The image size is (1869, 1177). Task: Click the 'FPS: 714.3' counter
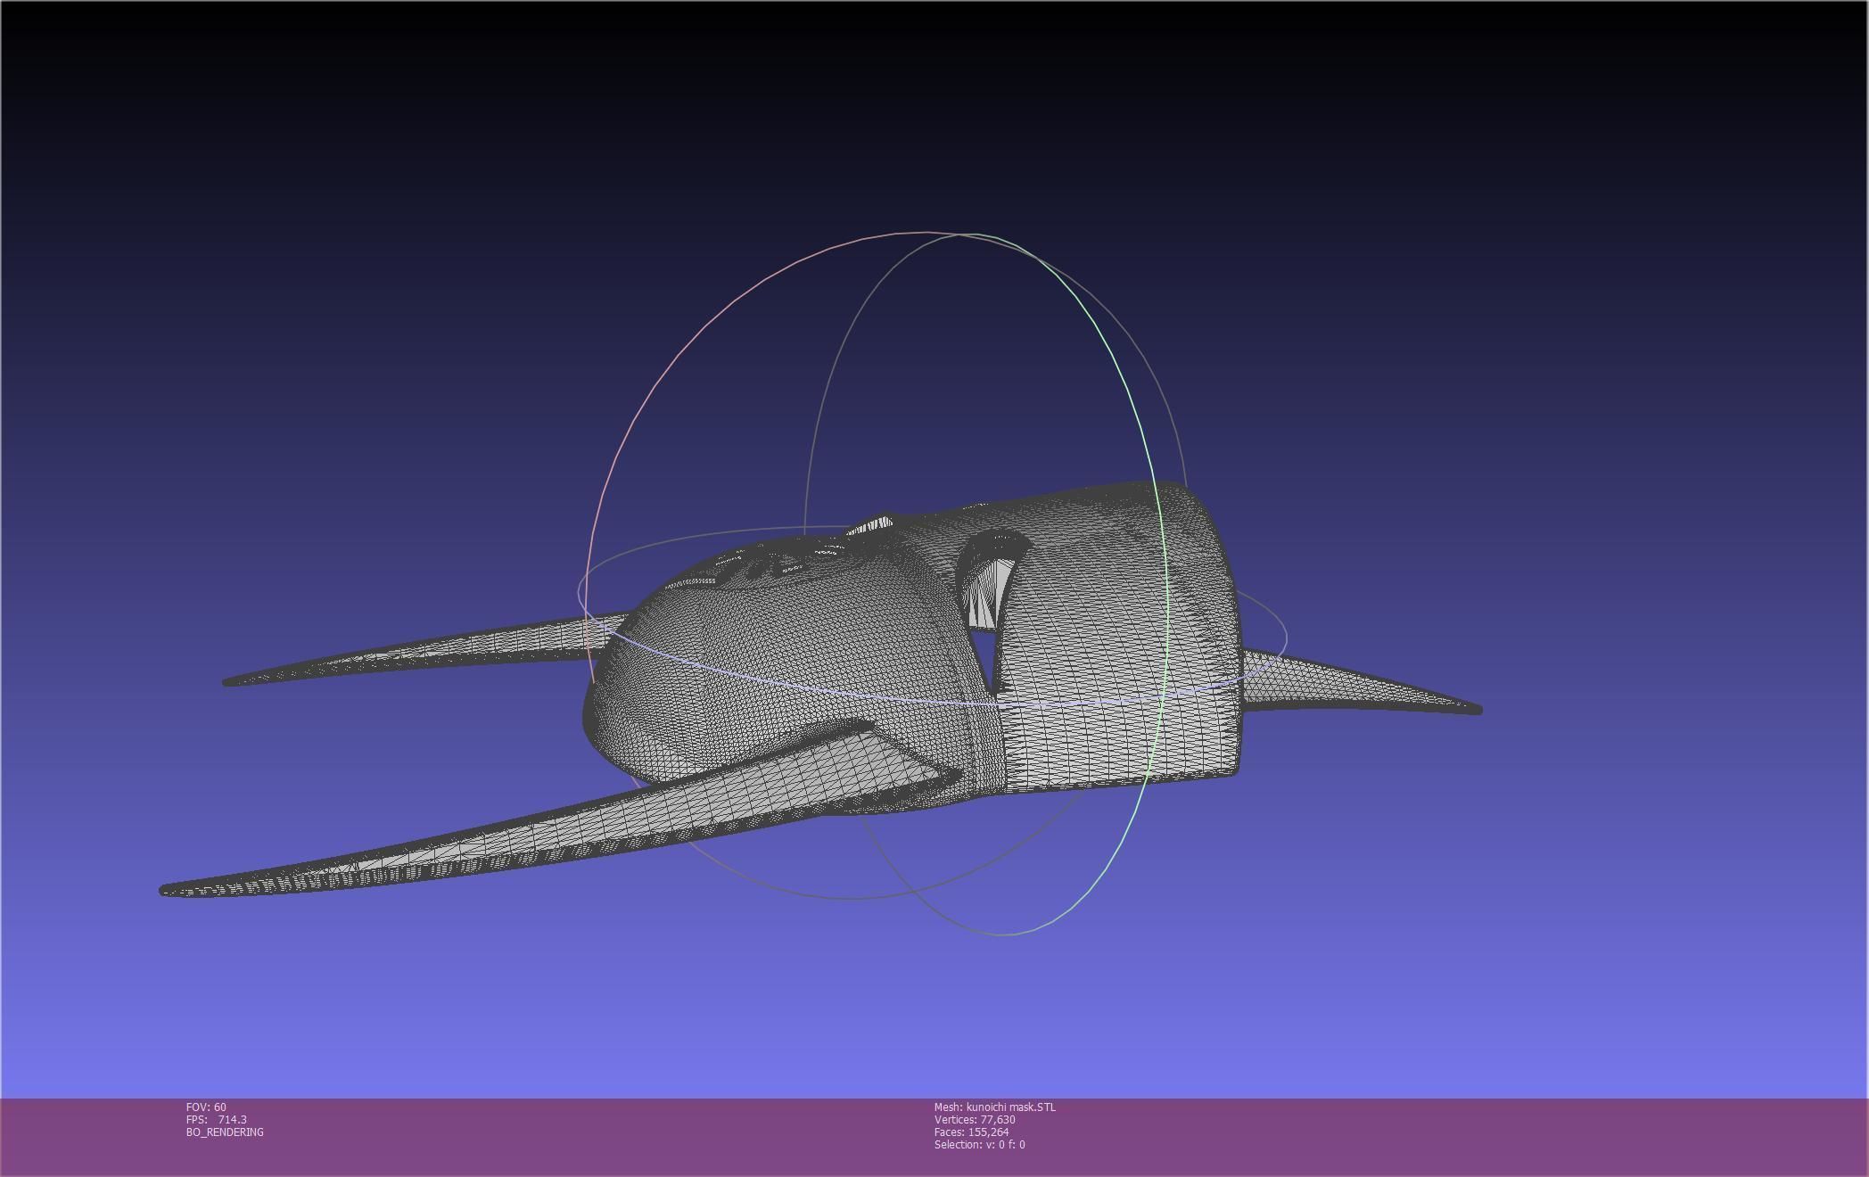[216, 1120]
